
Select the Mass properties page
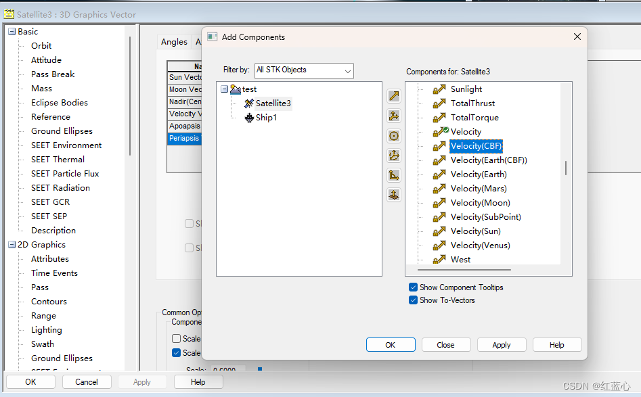pyautogui.click(x=41, y=89)
